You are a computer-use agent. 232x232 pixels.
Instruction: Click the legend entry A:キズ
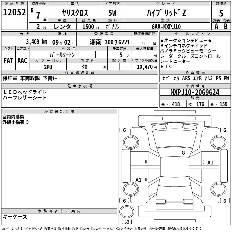[x=6, y=229]
